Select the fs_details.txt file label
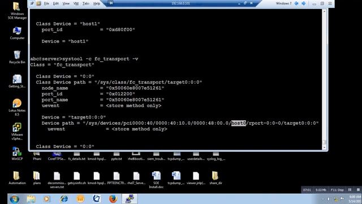362x204 pixels. [77, 159]
